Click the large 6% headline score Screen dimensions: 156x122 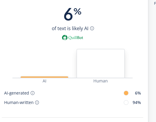tap(73, 14)
